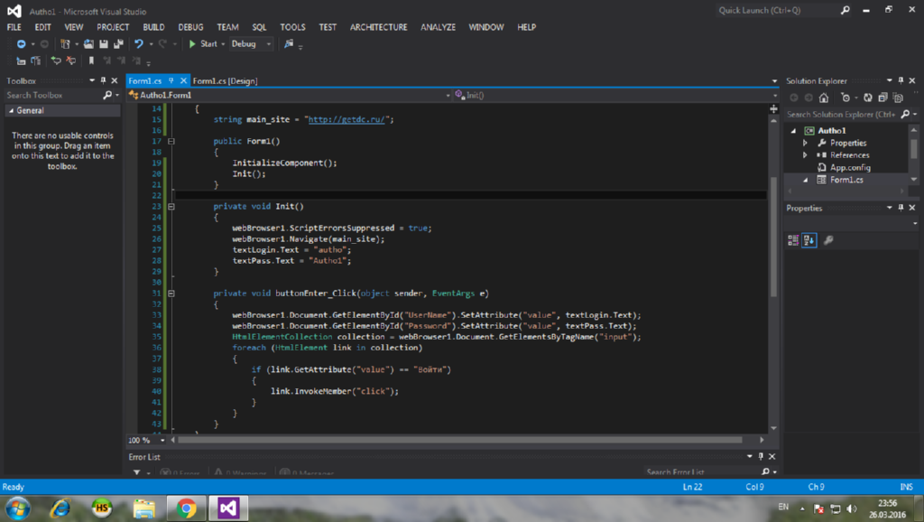This screenshot has height=522, width=924.
Task: Click the Collapse All icon in Solution Explorer
Action: (882, 98)
